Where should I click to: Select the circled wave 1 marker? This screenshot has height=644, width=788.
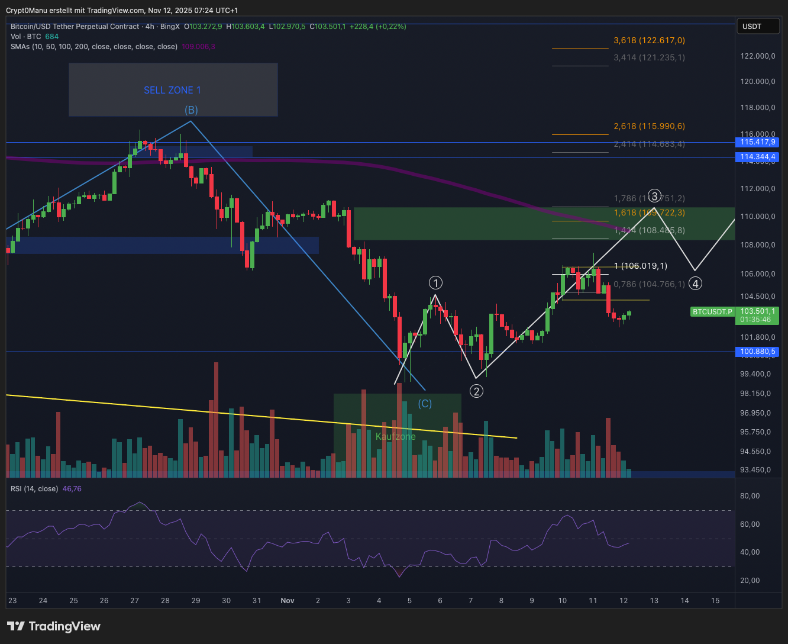pos(436,282)
